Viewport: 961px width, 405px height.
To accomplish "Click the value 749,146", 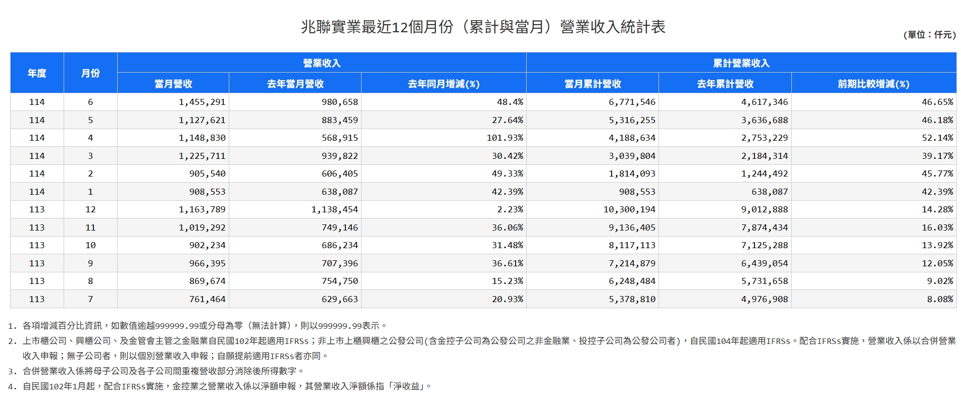I will pyautogui.click(x=340, y=227).
